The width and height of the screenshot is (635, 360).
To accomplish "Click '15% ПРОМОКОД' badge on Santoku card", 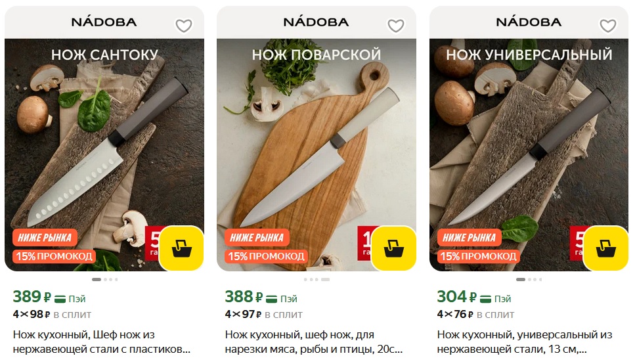I will pyautogui.click(x=54, y=256).
